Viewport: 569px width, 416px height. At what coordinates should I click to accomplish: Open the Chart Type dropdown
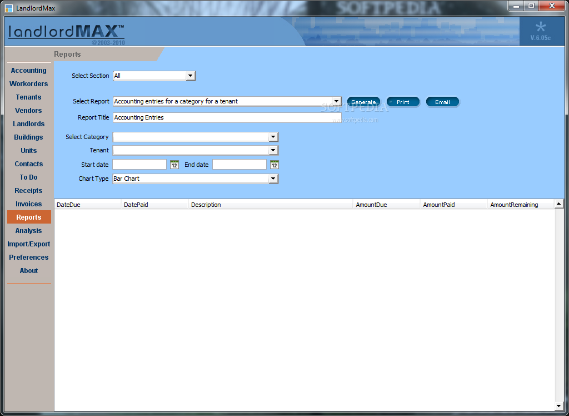273,179
